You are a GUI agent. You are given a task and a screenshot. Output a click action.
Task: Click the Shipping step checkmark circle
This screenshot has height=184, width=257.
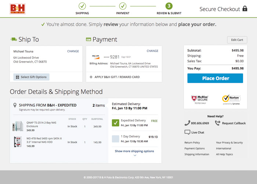pos(82,6)
